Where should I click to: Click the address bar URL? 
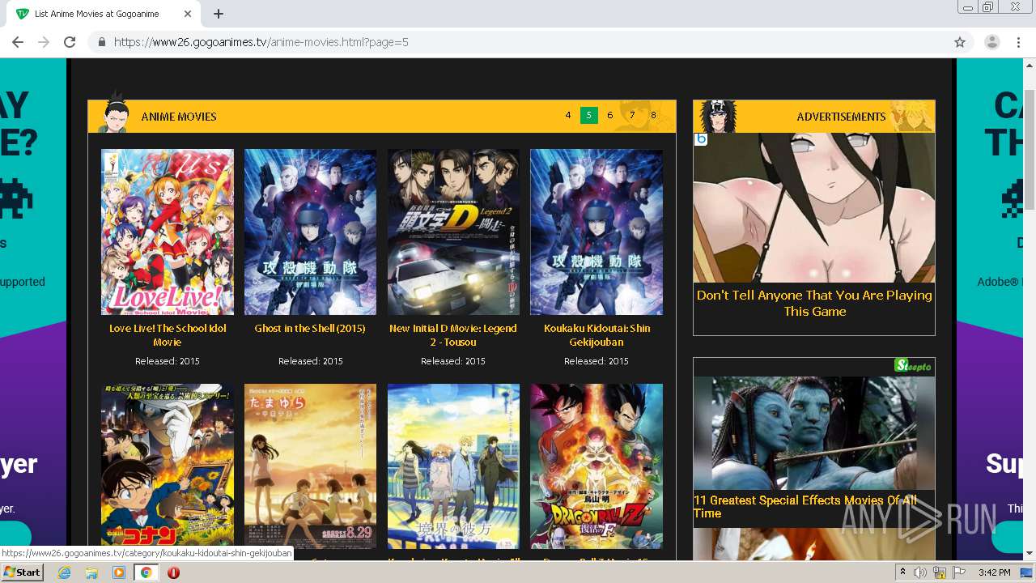(x=261, y=42)
